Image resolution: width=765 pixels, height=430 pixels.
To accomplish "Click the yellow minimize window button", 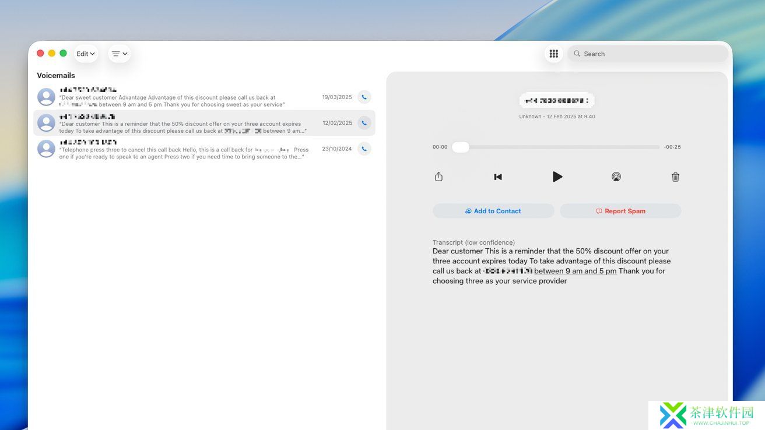I will pyautogui.click(x=52, y=53).
